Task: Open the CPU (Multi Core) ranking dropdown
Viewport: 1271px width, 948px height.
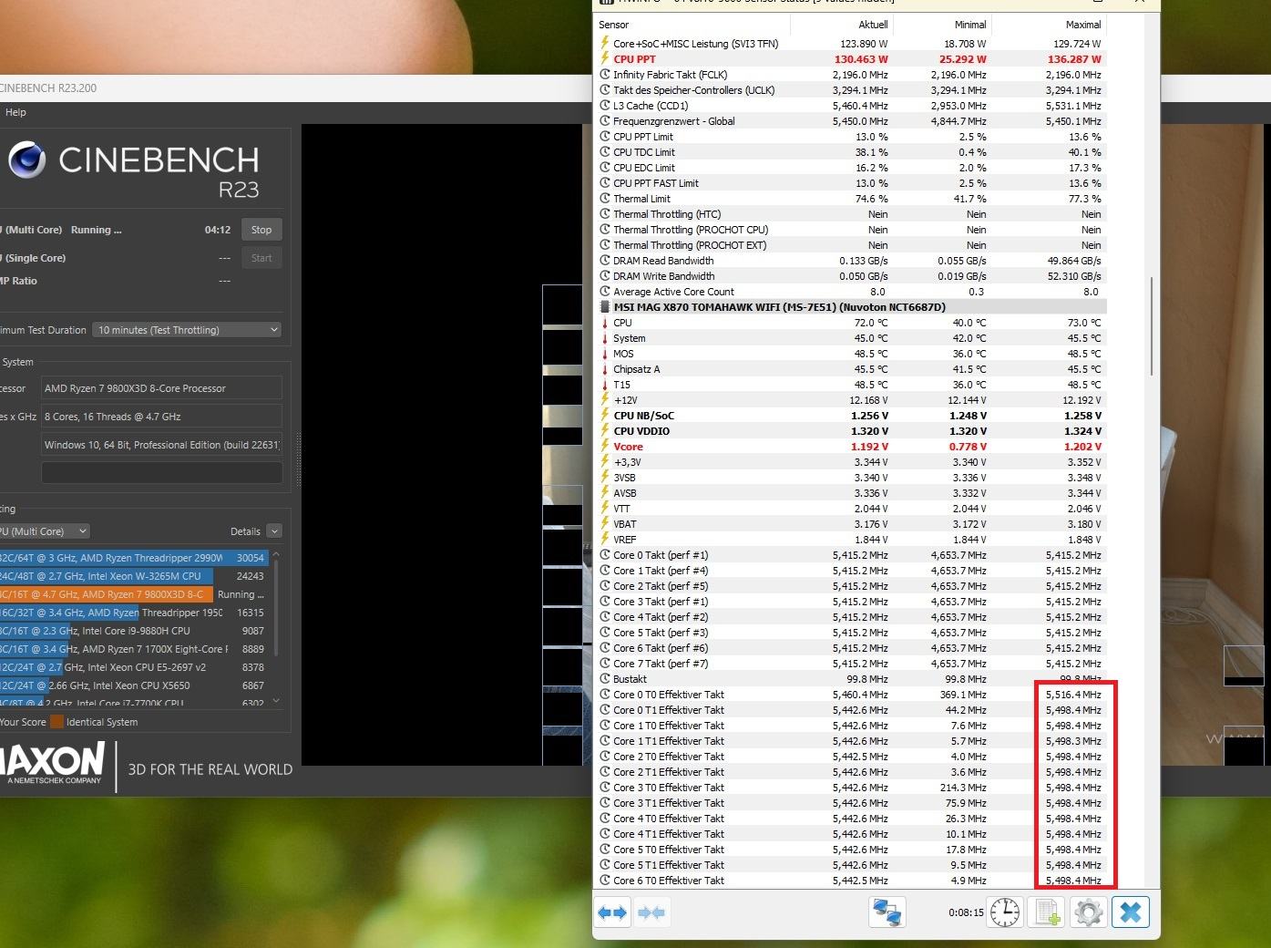Action: click(44, 531)
